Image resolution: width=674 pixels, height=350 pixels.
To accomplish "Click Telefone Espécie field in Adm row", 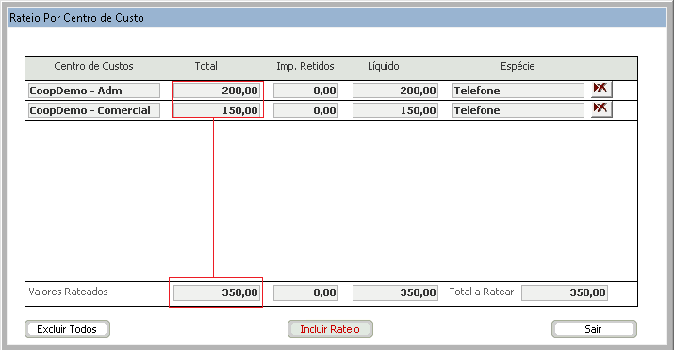I will (x=518, y=91).
